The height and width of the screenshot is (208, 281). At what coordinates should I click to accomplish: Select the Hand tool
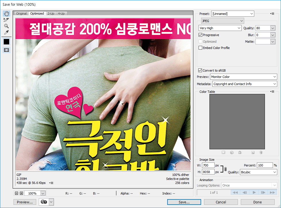tap(6, 13)
